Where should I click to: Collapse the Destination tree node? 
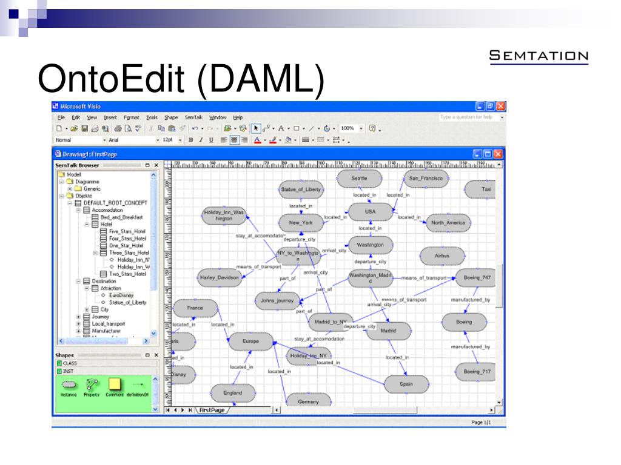tap(78, 281)
